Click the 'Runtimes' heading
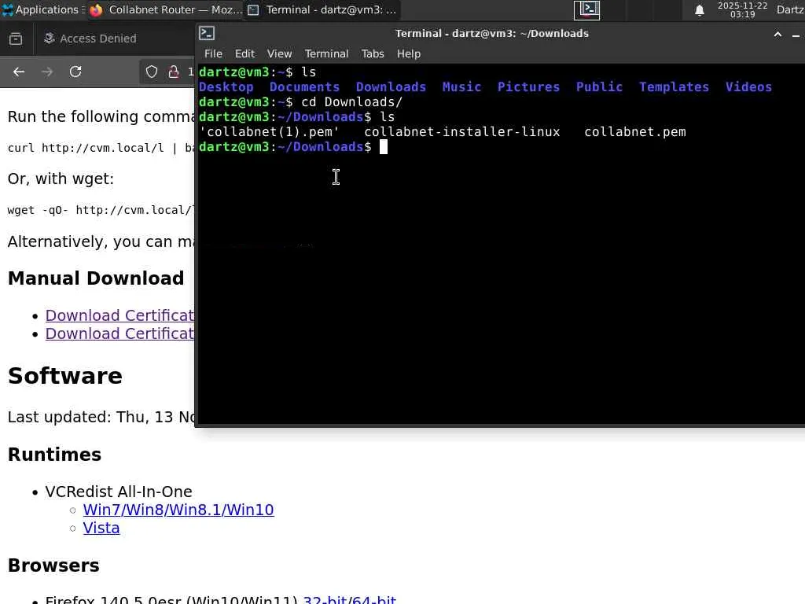 pos(54,455)
